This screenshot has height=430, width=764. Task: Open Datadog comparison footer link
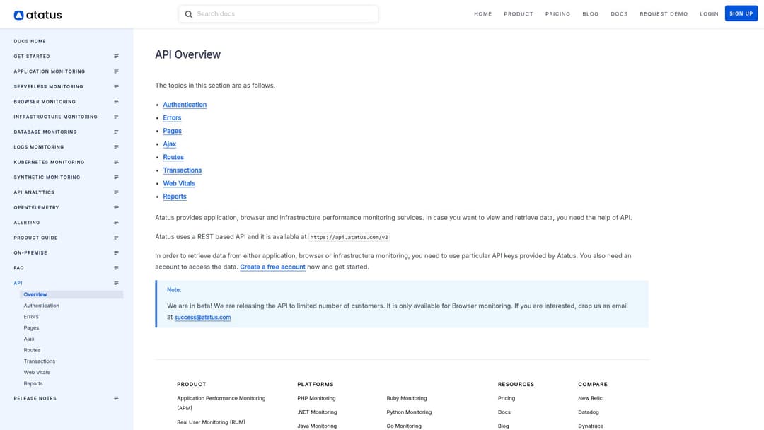coord(588,412)
